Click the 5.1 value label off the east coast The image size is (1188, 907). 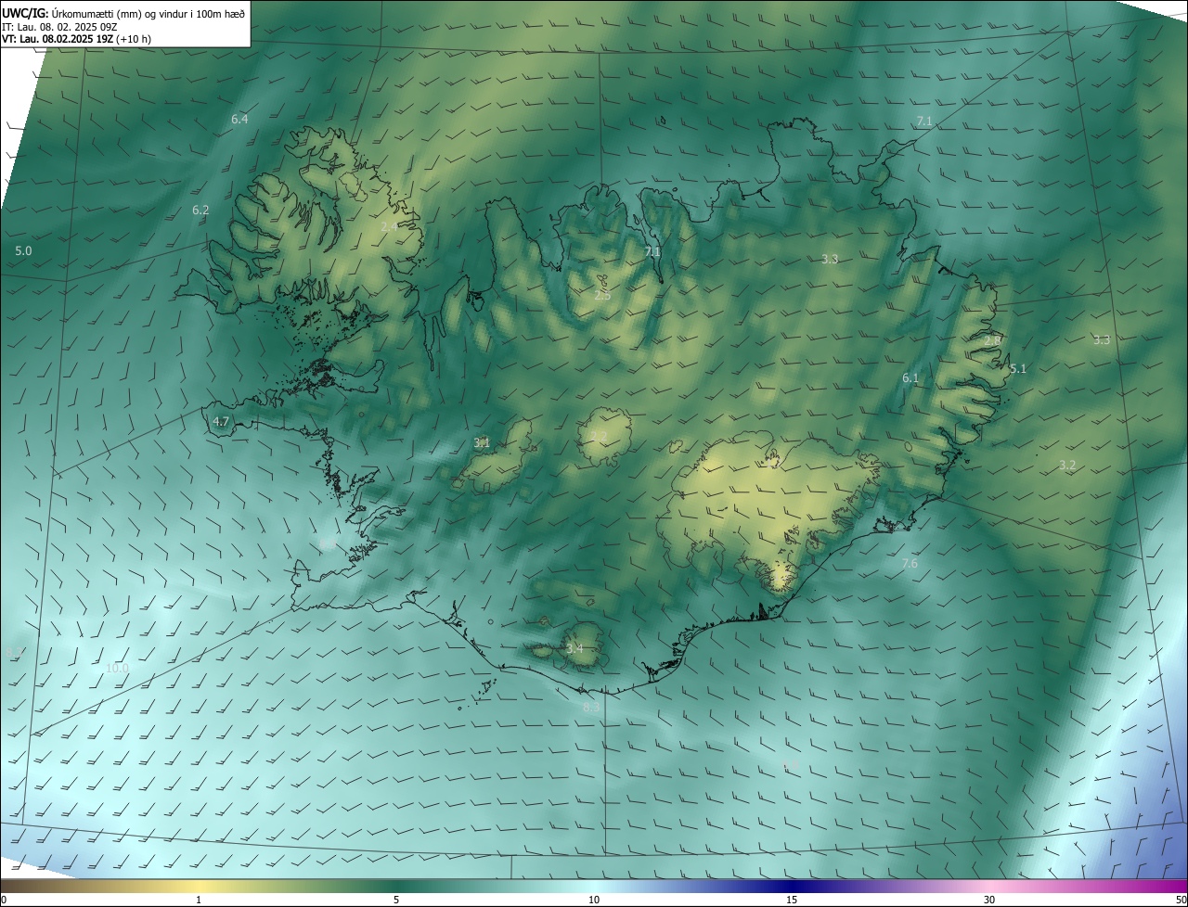[x=1018, y=369]
